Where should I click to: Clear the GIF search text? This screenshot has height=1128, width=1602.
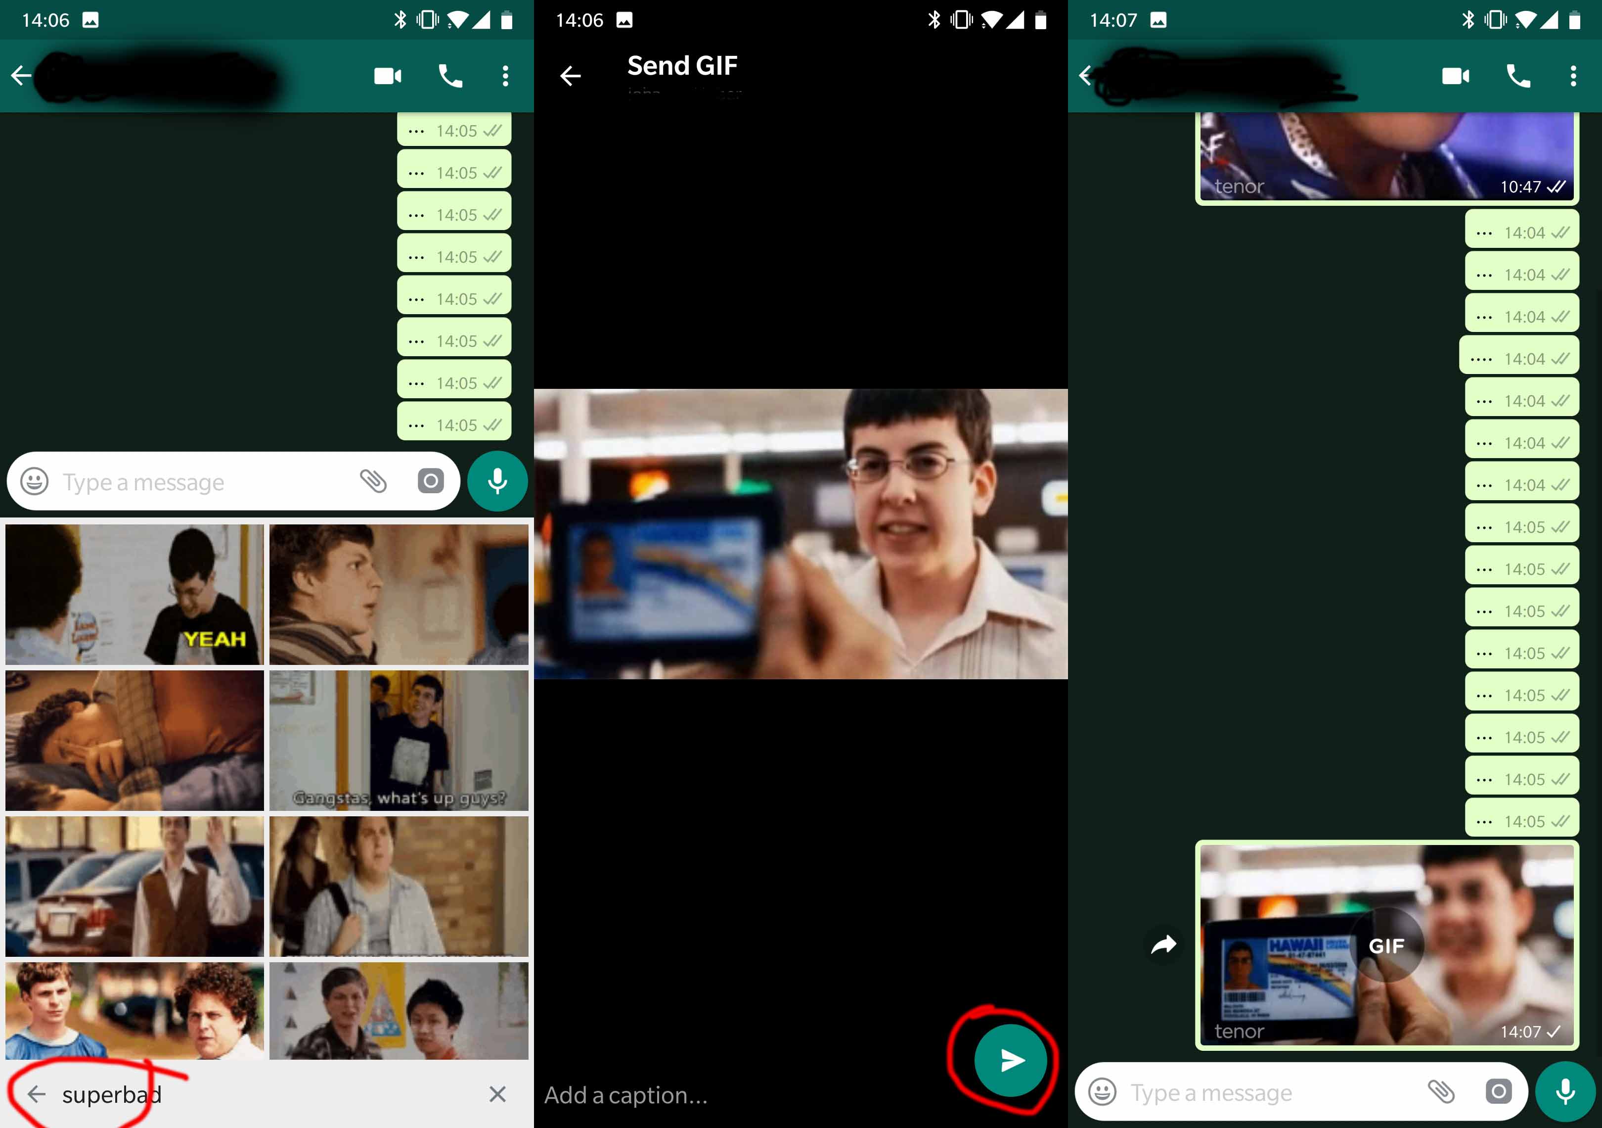[x=497, y=1094]
